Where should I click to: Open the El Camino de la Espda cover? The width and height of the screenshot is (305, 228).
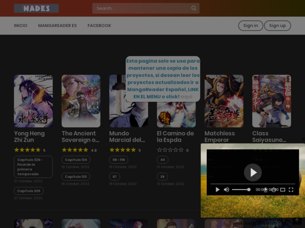(176, 115)
